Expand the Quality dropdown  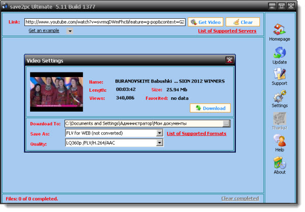coord(160,143)
